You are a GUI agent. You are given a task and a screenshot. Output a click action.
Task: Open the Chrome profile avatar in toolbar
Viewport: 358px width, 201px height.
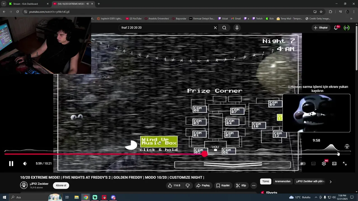pos(347,12)
